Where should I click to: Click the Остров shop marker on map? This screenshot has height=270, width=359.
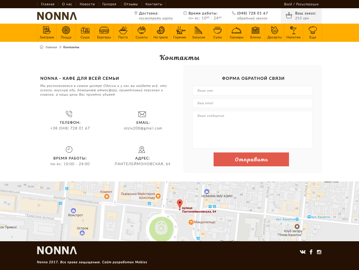point(82,233)
